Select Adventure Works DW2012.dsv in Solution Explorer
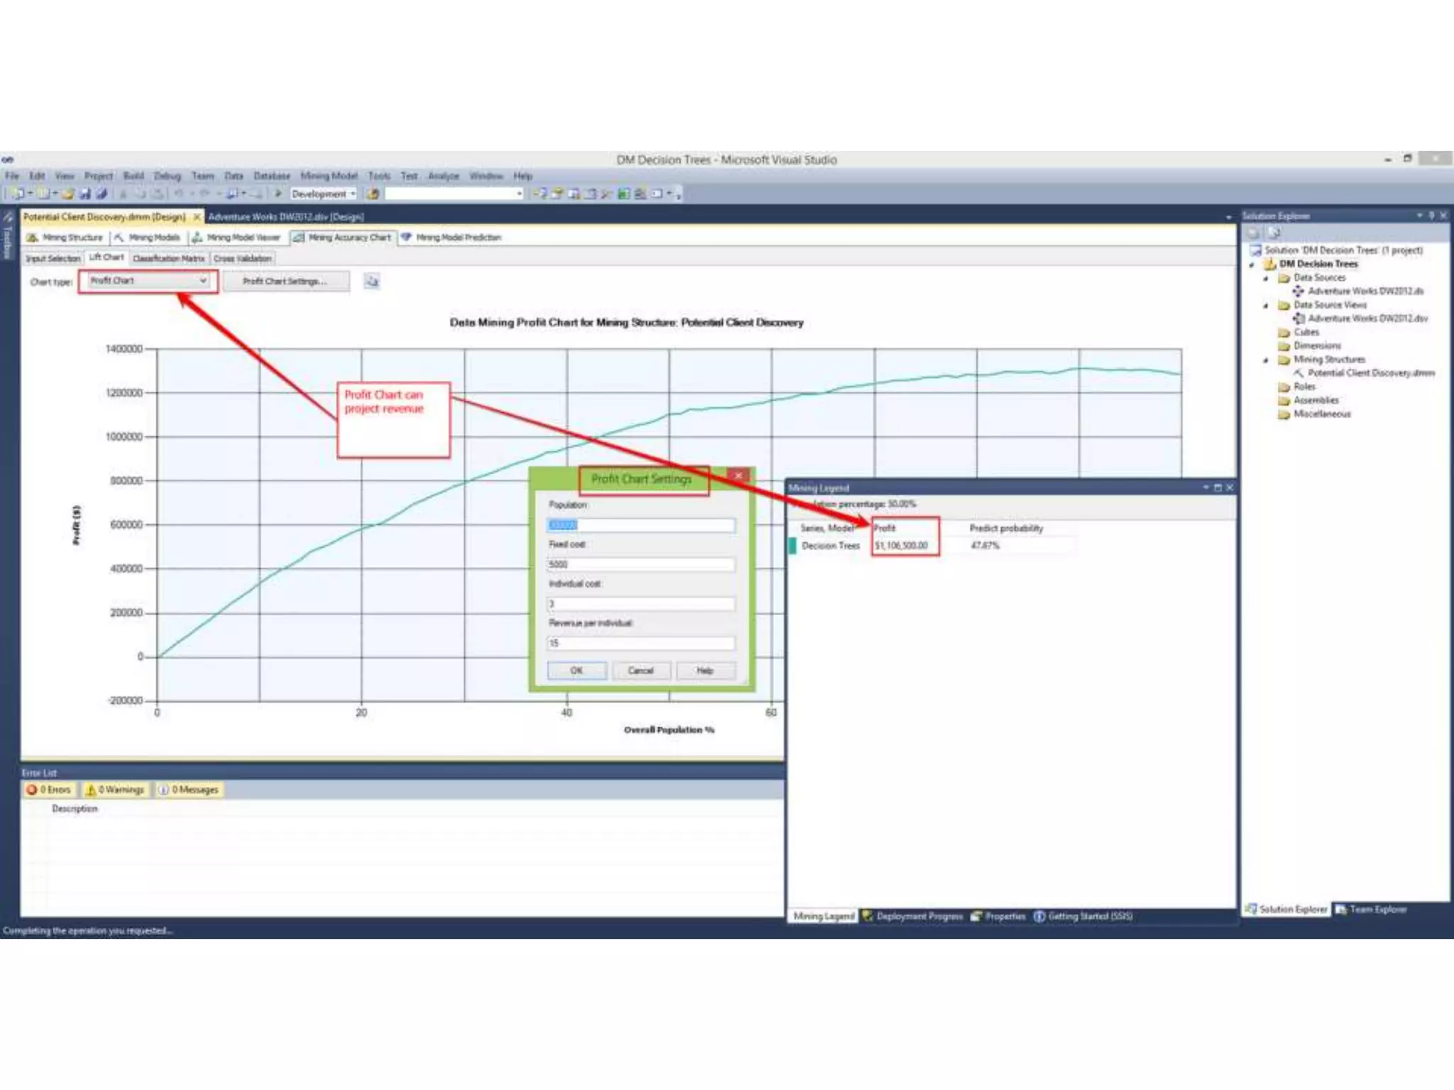The height and width of the screenshot is (1090, 1454). 1360,319
